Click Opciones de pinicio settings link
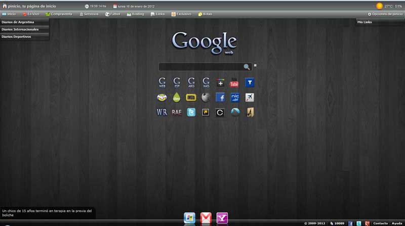The height and width of the screenshot is (226, 405). click(385, 14)
